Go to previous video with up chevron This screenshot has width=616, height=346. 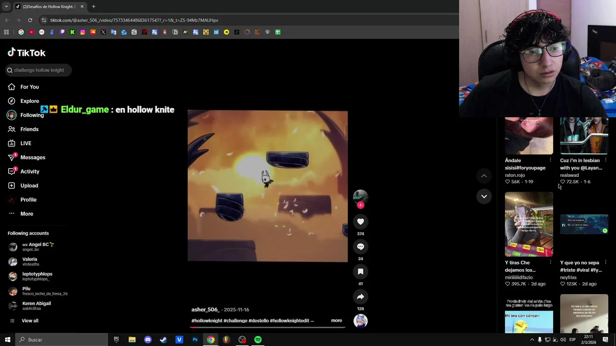(x=484, y=176)
